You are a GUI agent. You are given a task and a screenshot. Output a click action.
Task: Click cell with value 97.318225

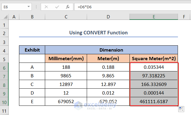coord(154,76)
